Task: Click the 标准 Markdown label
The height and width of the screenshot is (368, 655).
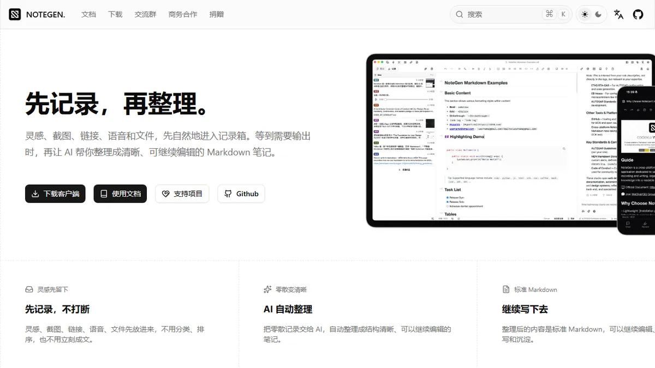Action: tap(535, 289)
